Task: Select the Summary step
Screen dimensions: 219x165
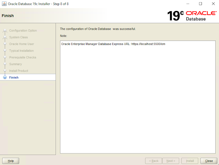Action: pos(15,64)
